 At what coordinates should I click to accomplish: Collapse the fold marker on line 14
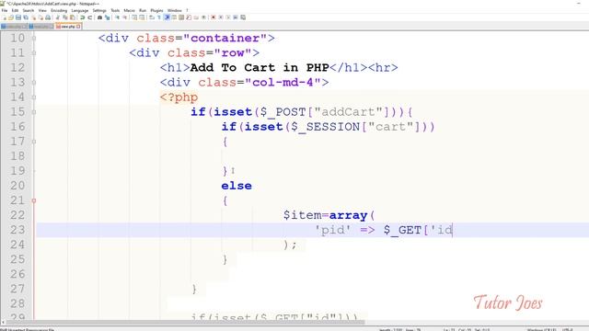tap(34, 97)
